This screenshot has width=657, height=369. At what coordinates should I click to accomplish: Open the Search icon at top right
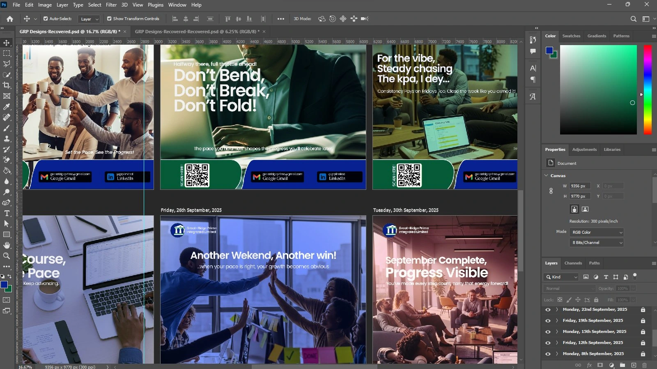[x=634, y=19]
